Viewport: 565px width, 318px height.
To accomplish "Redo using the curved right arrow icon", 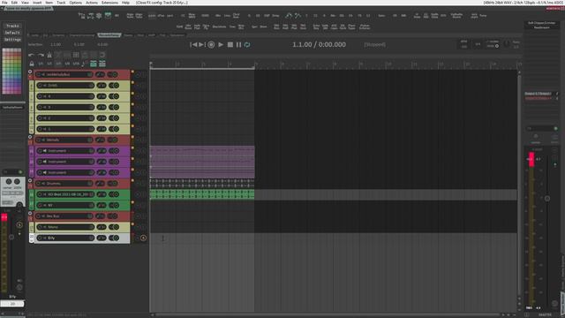I will [41, 55].
